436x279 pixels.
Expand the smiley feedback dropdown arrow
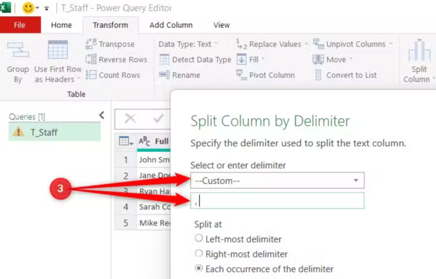click(37, 8)
